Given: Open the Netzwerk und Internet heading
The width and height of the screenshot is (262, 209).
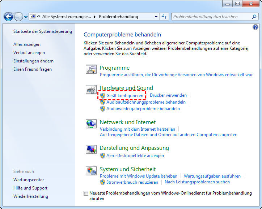Looking at the screenshot, I should tap(127, 122).
